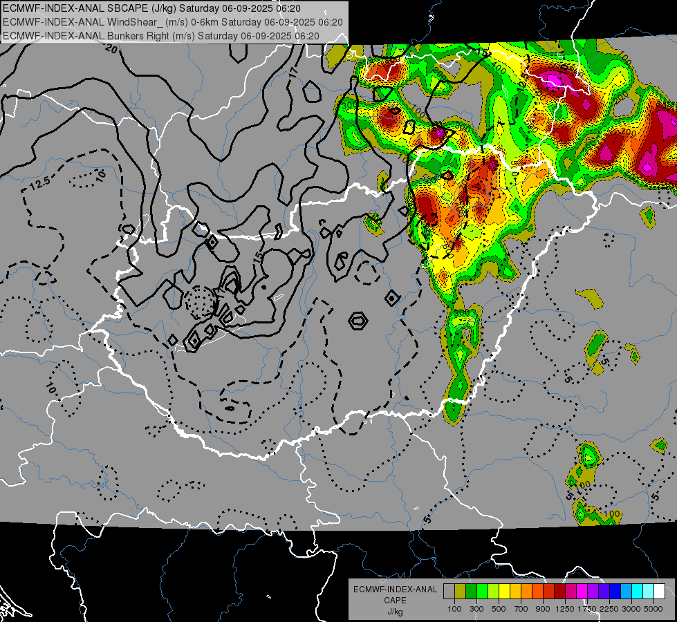Click the pure yellow legend swatch
Screen dimensions: 677x622
504,592
